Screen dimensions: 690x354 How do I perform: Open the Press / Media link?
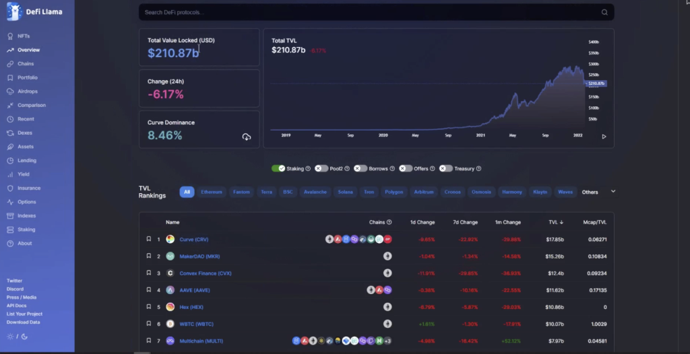[x=22, y=297]
